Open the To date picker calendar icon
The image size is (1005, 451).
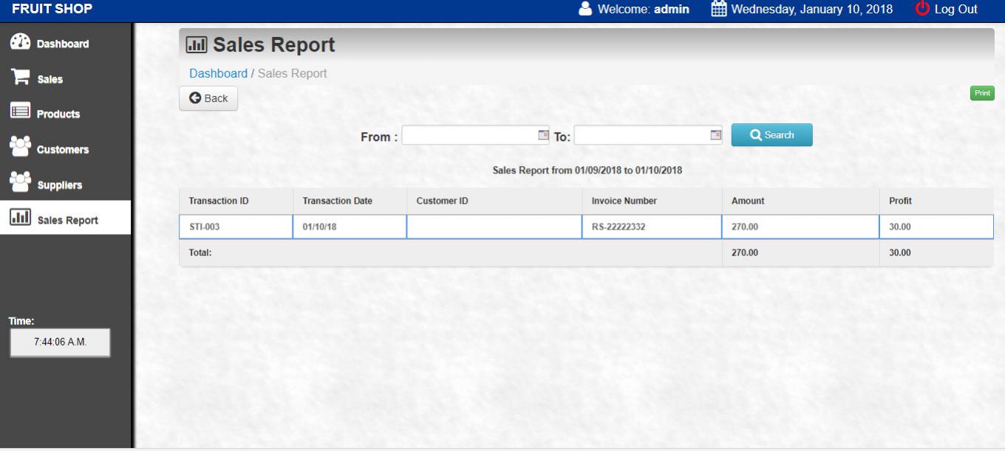715,135
